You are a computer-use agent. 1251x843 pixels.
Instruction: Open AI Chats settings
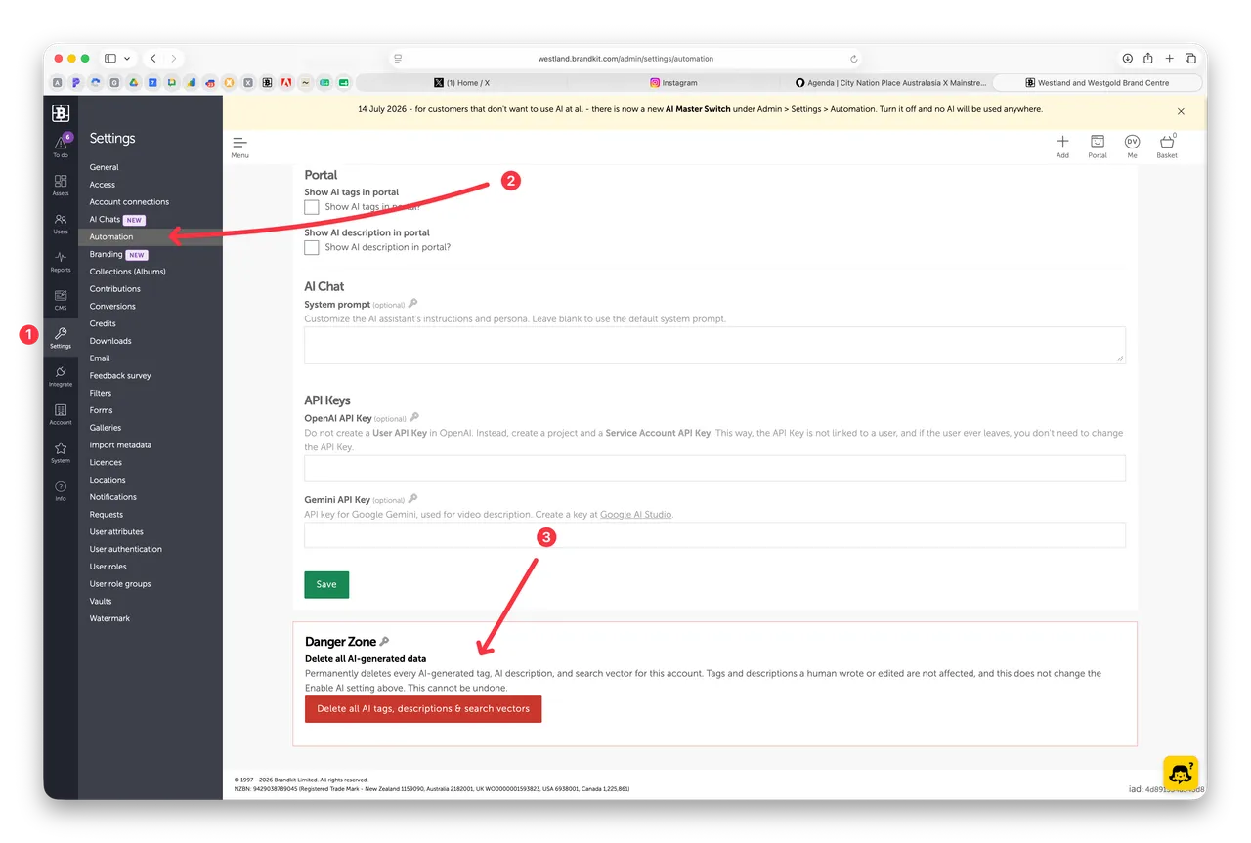[x=105, y=220]
